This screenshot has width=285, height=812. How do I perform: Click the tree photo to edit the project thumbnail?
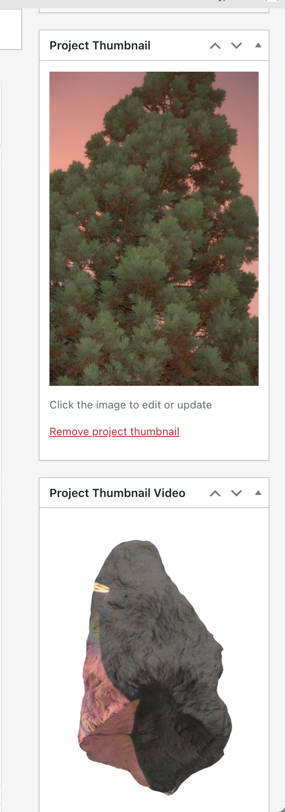click(154, 228)
